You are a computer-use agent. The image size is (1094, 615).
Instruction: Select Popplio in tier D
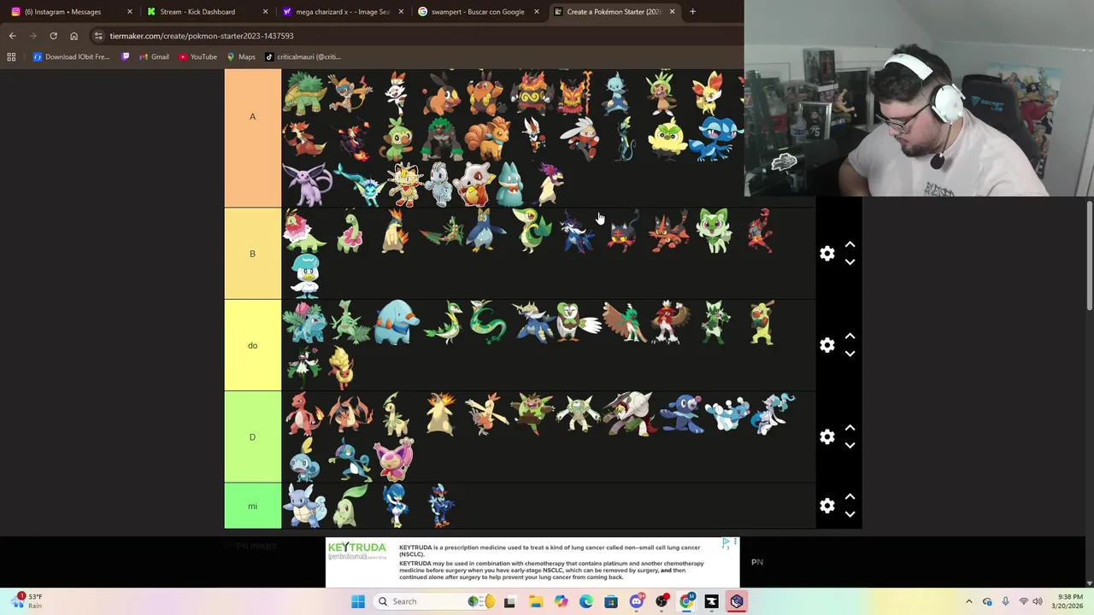tap(682, 413)
